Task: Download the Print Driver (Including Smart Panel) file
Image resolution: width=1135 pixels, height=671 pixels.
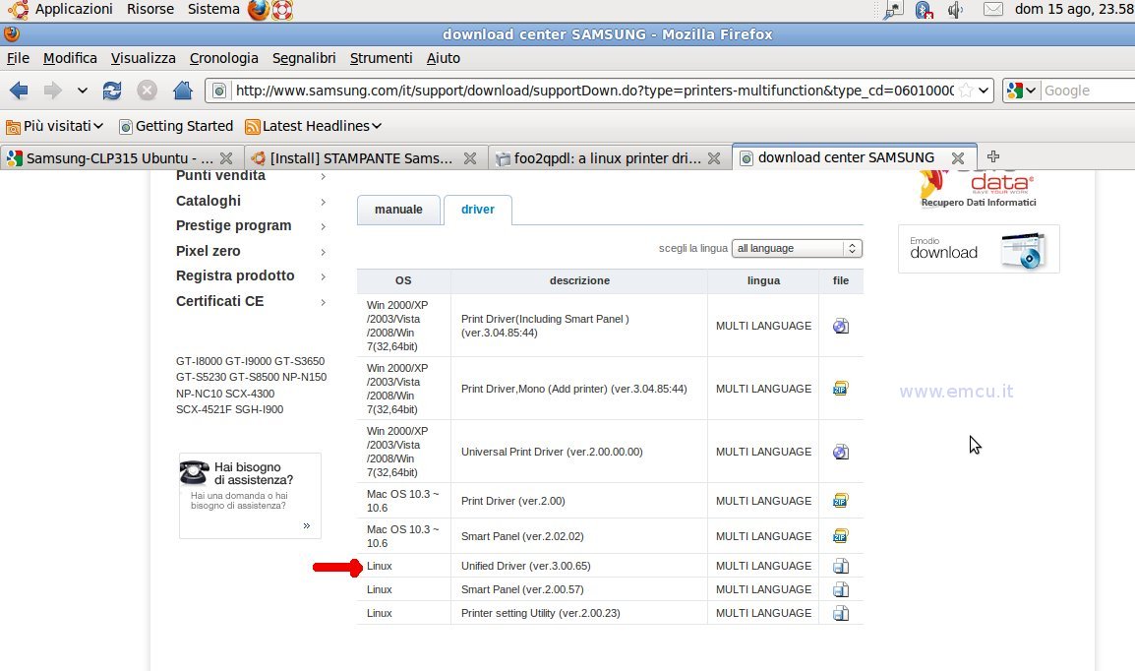Action: [x=840, y=326]
